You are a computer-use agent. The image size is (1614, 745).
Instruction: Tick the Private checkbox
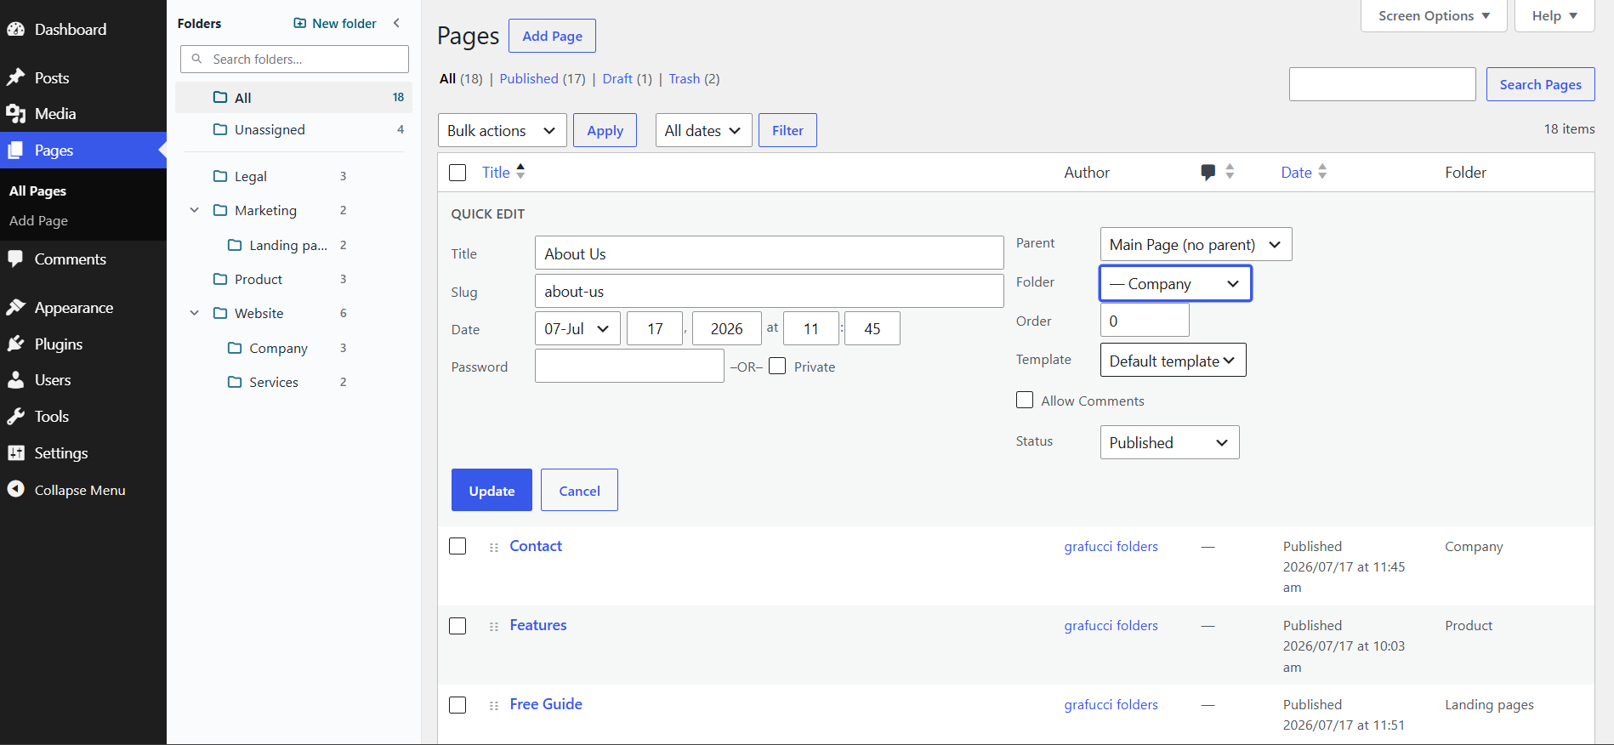777,367
